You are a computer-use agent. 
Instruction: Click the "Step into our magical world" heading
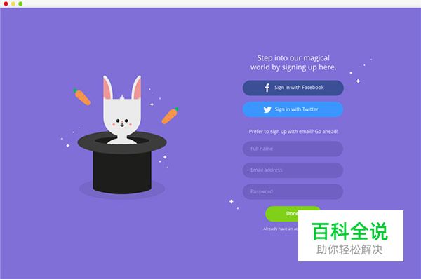(293, 62)
